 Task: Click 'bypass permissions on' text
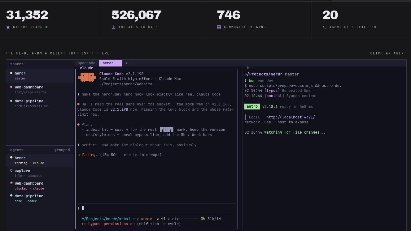click(111, 224)
